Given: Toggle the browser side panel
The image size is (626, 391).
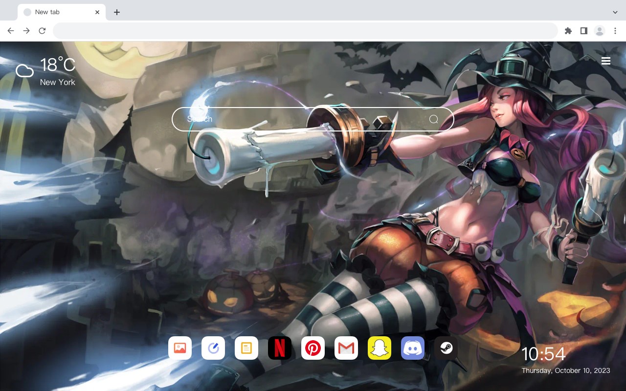Looking at the screenshot, I should (x=583, y=31).
